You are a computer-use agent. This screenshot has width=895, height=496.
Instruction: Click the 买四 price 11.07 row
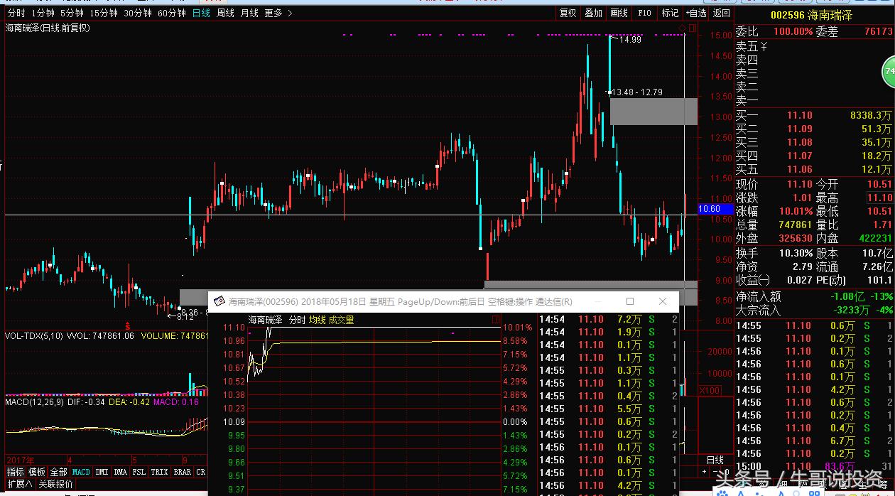[x=814, y=156]
